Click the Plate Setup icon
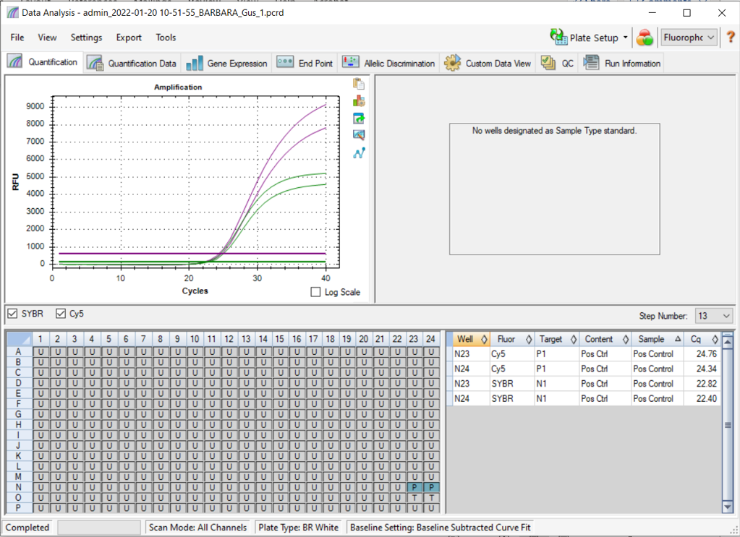The height and width of the screenshot is (537, 740). [x=558, y=38]
